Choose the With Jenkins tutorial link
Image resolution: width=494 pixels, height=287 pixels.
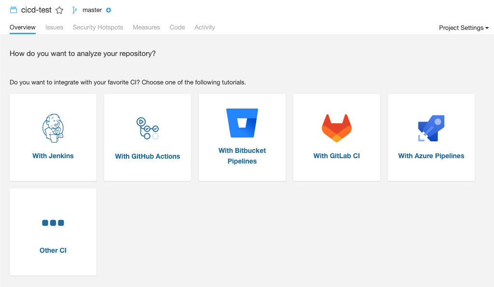pos(53,156)
